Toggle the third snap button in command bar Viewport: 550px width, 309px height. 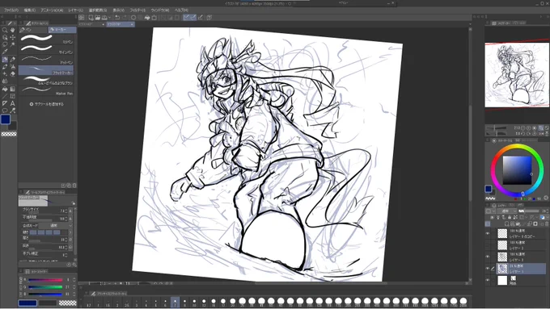click(201, 17)
